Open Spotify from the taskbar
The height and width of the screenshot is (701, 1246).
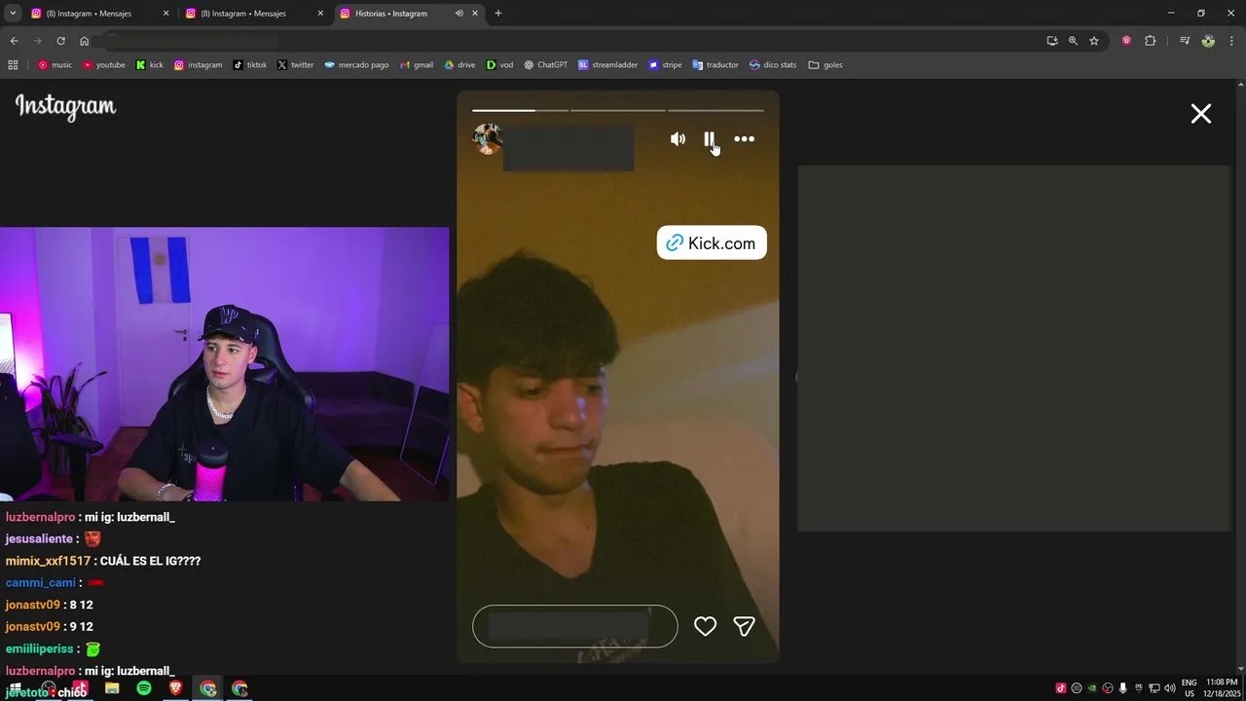[x=144, y=688]
